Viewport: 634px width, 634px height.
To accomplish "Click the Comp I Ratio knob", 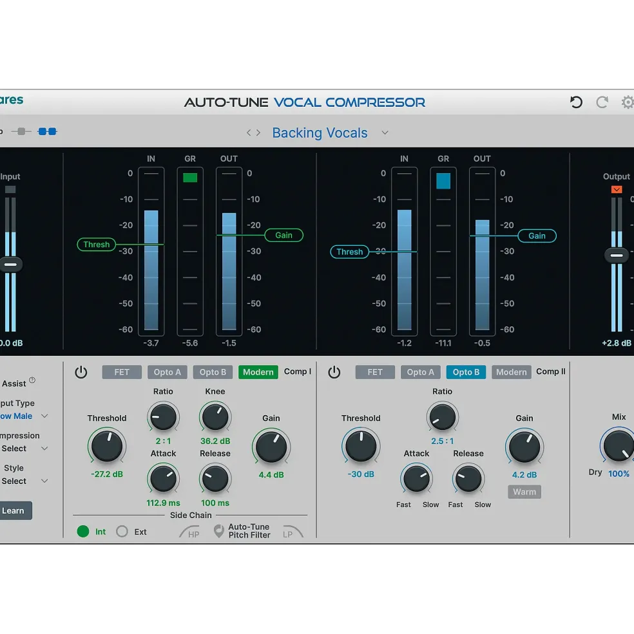I will pos(163,417).
